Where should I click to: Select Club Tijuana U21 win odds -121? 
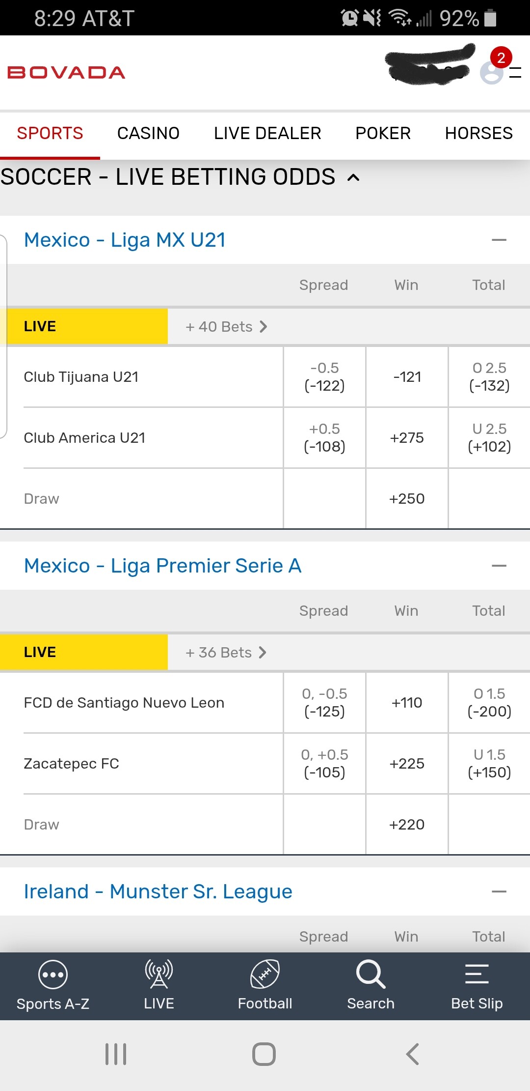pos(407,377)
